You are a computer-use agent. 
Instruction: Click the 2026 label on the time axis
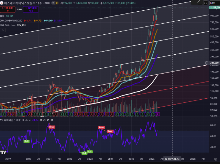pyautogui.click(x=152, y=159)
